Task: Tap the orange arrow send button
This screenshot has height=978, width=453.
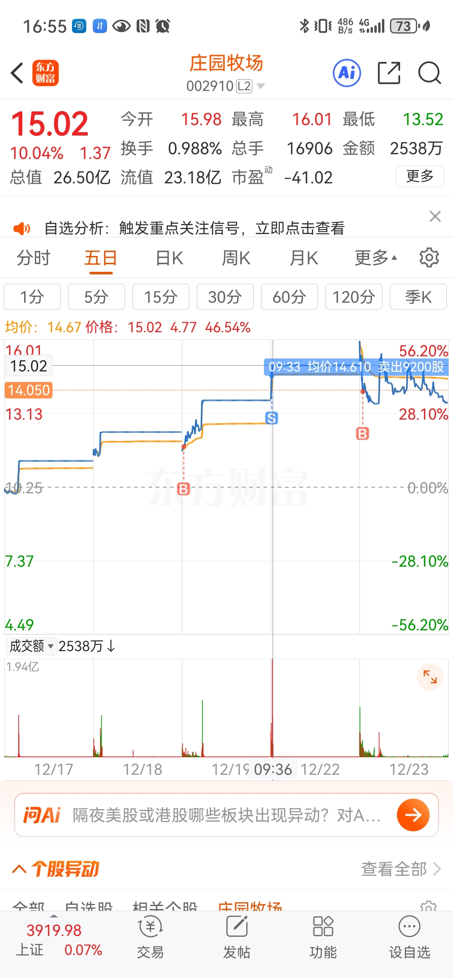Action: (413, 815)
